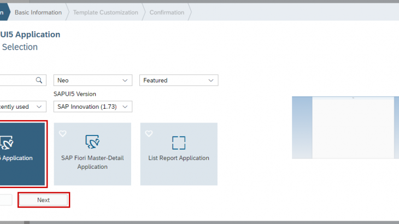
Task: Choose the List Report Application label
Action: 179,158
